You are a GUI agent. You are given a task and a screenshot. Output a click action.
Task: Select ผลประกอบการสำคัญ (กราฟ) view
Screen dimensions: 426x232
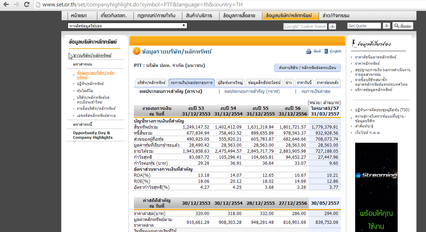pos(252,91)
